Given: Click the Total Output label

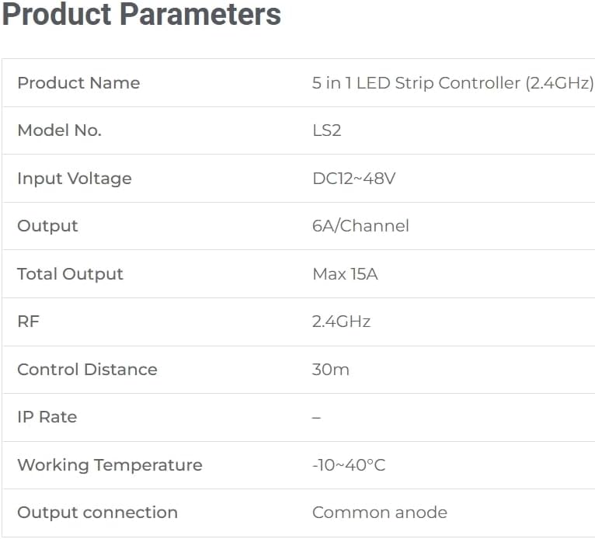Looking at the screenshot, I should 70,274.
